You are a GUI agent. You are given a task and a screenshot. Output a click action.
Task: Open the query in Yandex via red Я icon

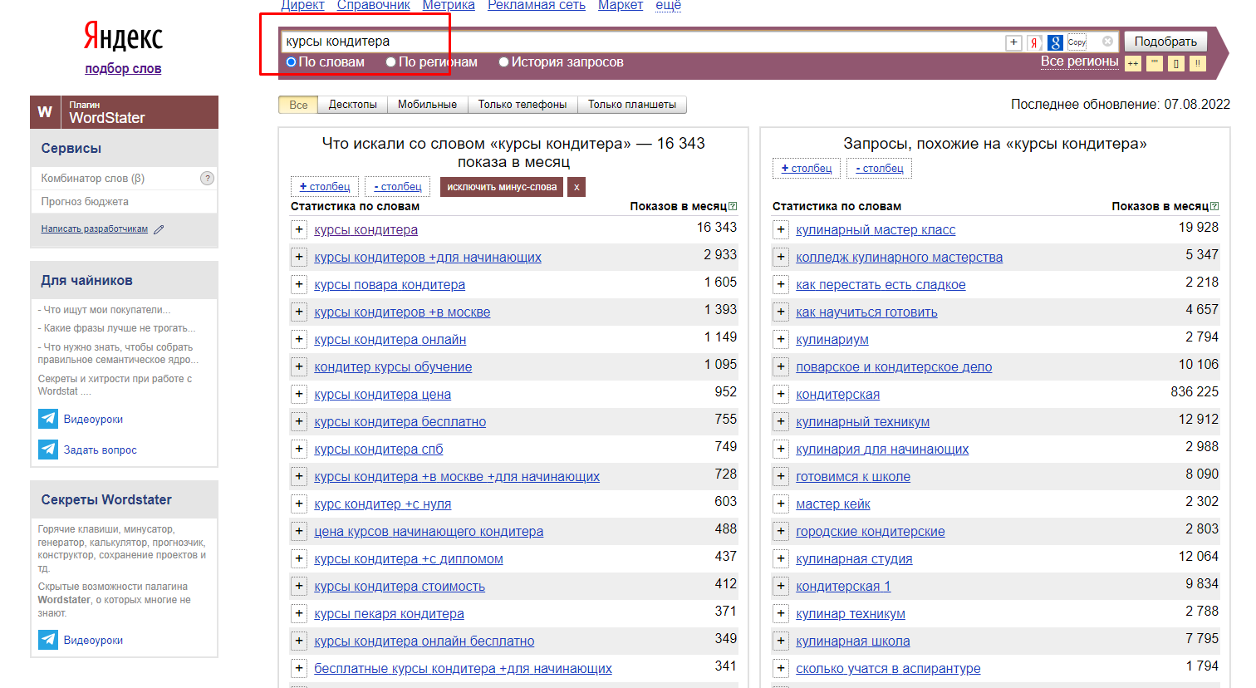(1034, 42)
